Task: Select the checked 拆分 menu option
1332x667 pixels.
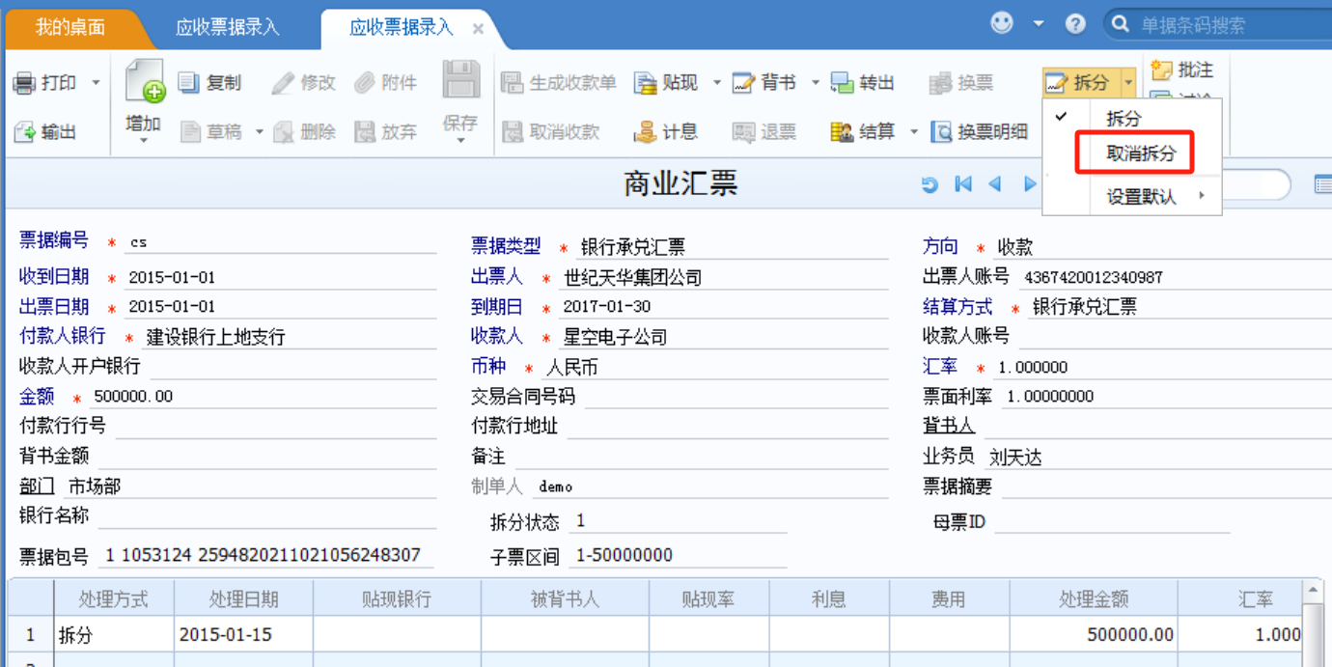Action: [1124, 119]
